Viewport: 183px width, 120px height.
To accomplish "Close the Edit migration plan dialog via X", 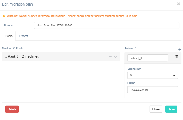I will point(178,4).
